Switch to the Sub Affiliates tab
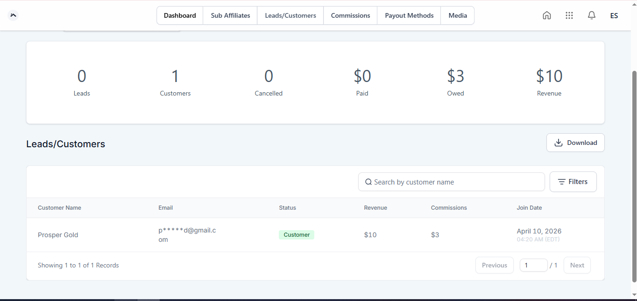637x301 pixels. click(x=230, y=15)
